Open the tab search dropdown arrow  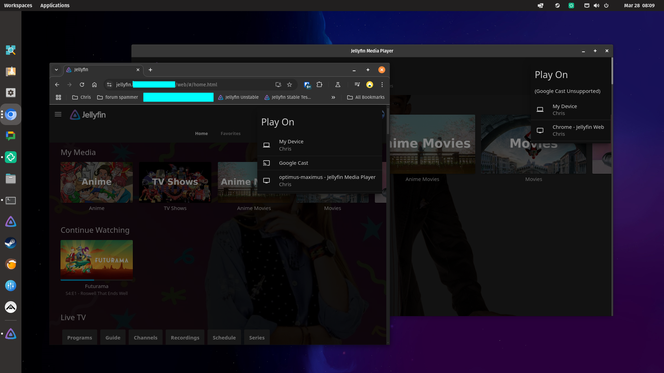click(x=56, y=70)
